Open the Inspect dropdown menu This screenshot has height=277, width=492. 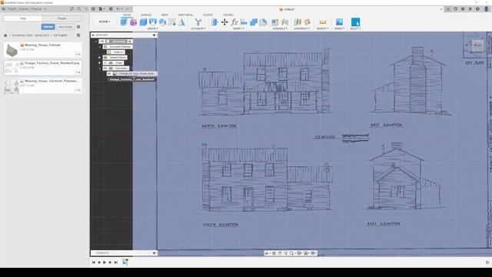pos(322,28)
